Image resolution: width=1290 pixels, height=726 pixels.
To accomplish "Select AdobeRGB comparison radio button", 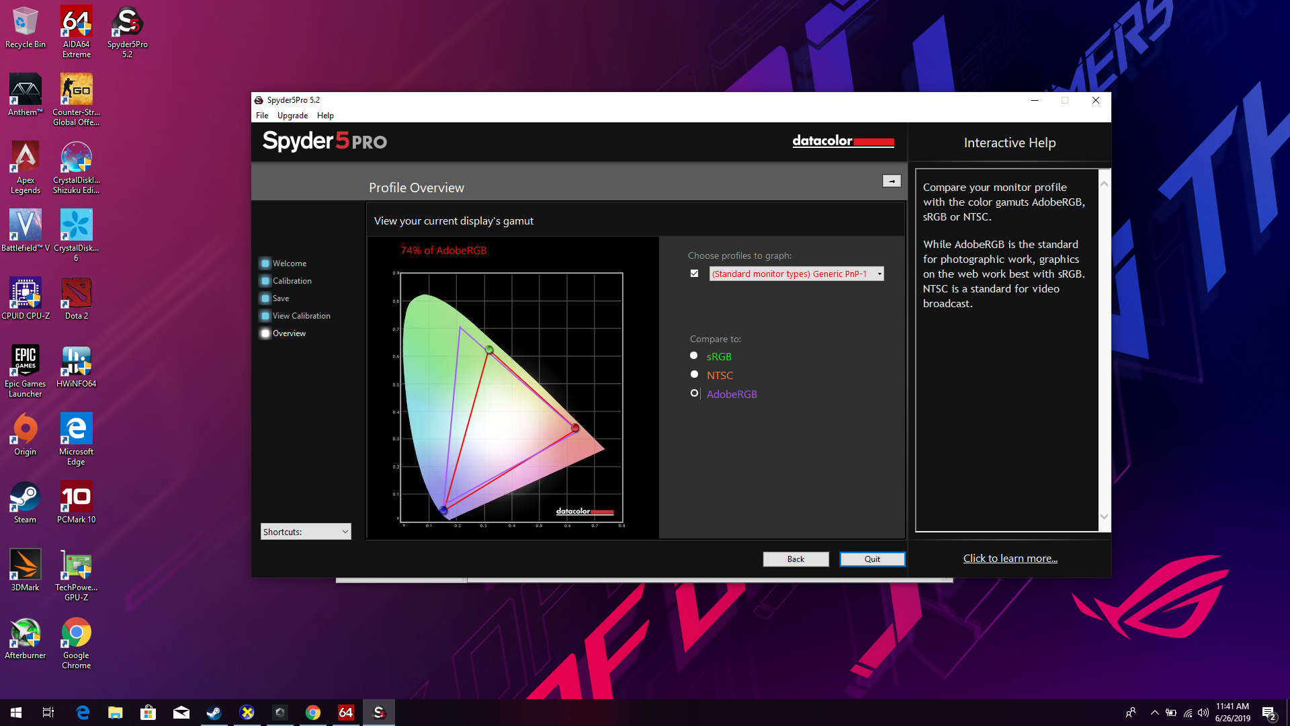I will pos(694,393).
